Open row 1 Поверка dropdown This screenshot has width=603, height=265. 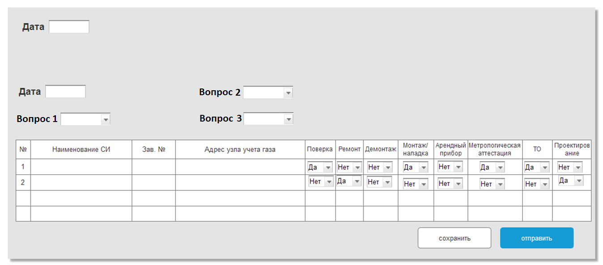[320, 168]
